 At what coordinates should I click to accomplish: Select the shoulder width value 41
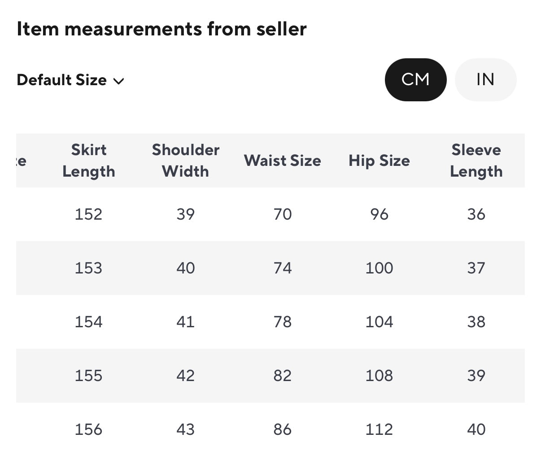point(185,322)
